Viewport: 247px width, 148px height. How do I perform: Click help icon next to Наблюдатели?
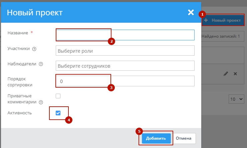pos(41,64)
